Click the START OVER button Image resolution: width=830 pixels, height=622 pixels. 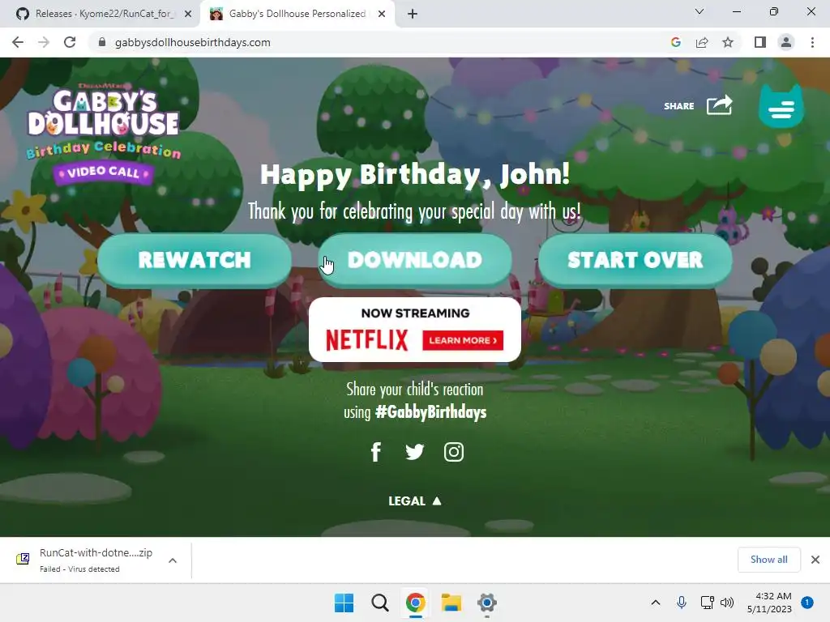pos(635,260)
